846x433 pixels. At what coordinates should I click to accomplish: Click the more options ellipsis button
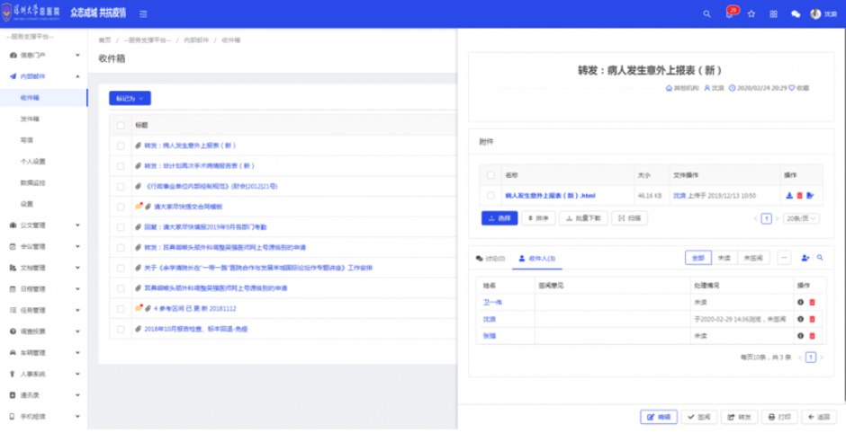click(784, 258)
